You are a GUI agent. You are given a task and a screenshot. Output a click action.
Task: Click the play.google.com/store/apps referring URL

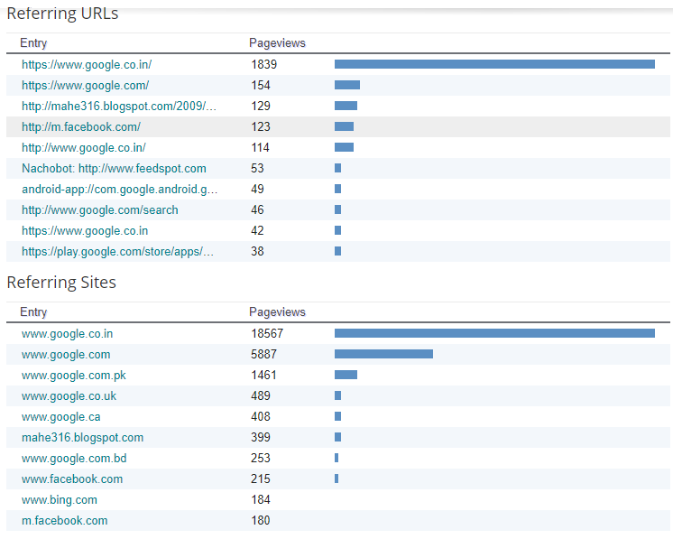tap(118, 251)
